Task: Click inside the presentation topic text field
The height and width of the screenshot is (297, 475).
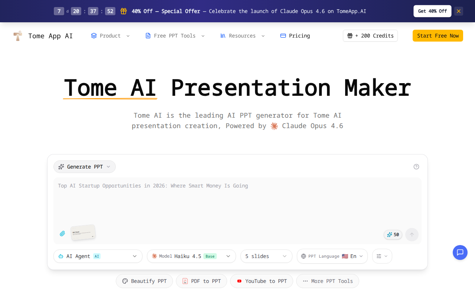Action: pos(237,202)
